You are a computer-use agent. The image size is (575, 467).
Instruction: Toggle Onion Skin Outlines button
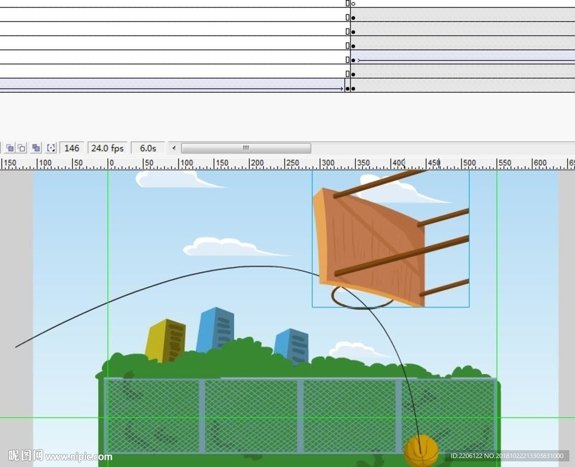[22, 148]
